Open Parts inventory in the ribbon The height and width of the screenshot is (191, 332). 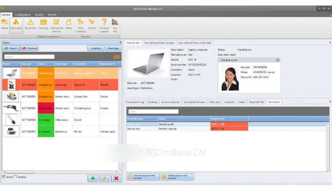(x=80, y=24)
